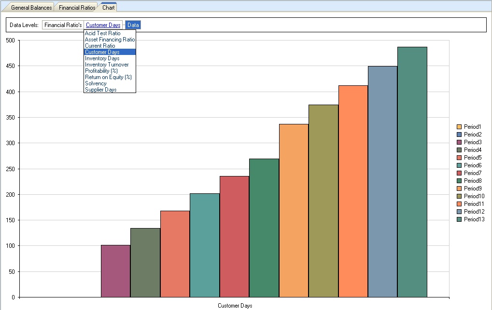Click the Period13 legend color swatch
Viewport: 492px width, 310px height.
(x=459, y=219)
